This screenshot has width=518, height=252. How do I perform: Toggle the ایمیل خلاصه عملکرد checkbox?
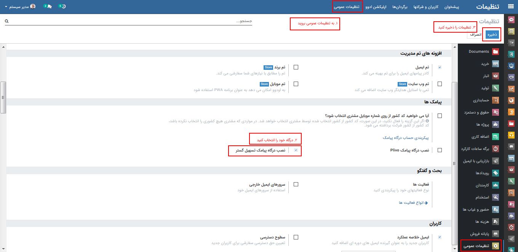pyautogui.click(x=440, y=237)
